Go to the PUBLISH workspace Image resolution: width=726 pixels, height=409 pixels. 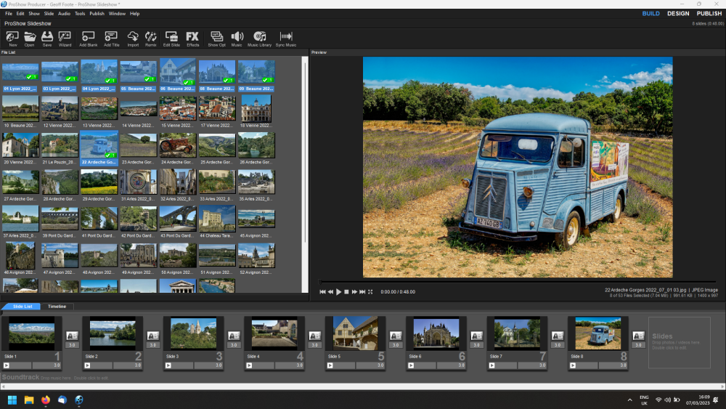pyautogui.click(x=709, y=14)
